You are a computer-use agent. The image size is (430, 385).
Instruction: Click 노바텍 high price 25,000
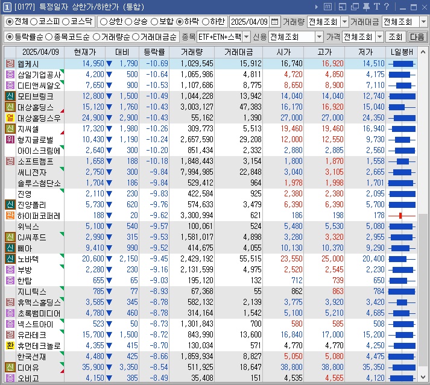332,258
